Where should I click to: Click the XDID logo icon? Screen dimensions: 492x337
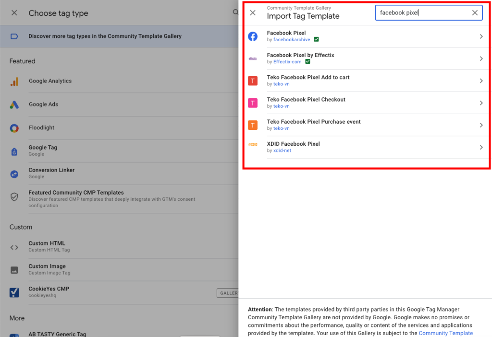[253, 144]
